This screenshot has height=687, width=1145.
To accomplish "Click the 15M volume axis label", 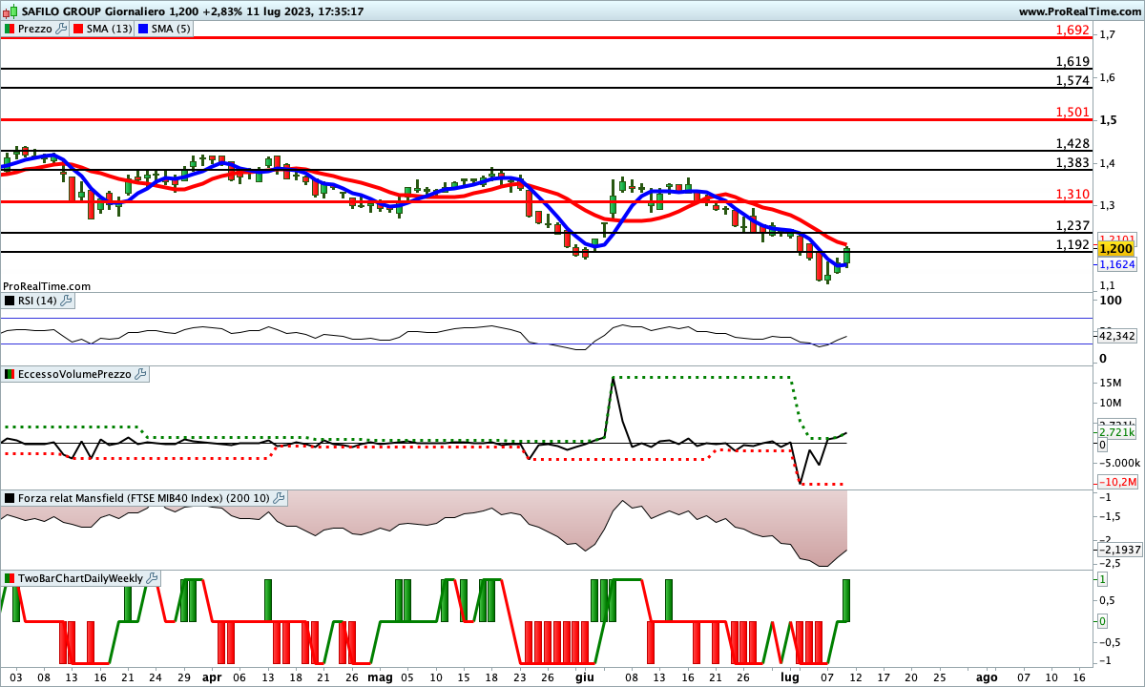I will [1110, 383].
